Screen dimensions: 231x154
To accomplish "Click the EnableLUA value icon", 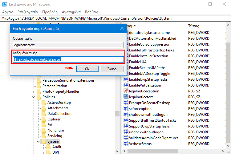I will pyautogui.click(x=126, y=62).
